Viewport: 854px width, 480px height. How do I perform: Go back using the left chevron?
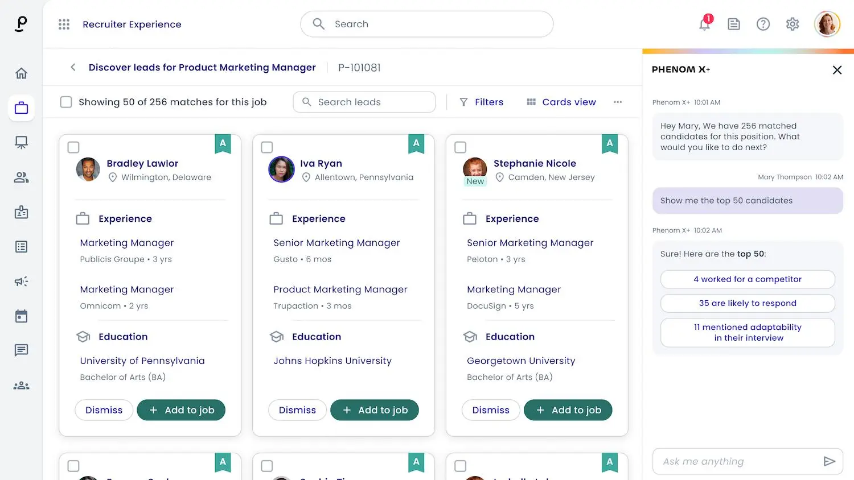pos(73,67)
